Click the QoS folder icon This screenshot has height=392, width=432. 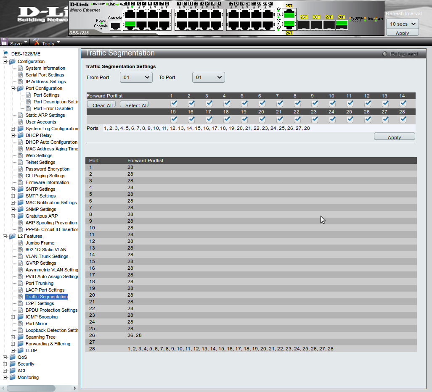(12, 357)
